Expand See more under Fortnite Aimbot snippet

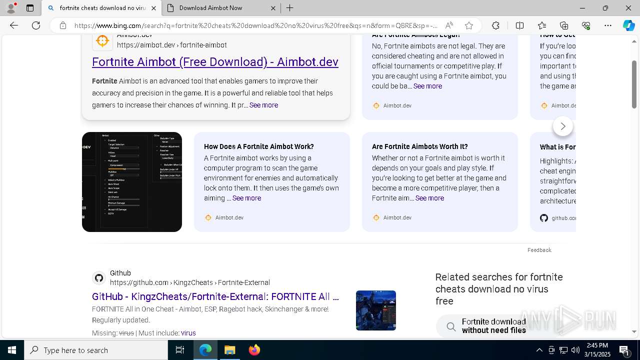pyautogui.click(x=263, y=105)
